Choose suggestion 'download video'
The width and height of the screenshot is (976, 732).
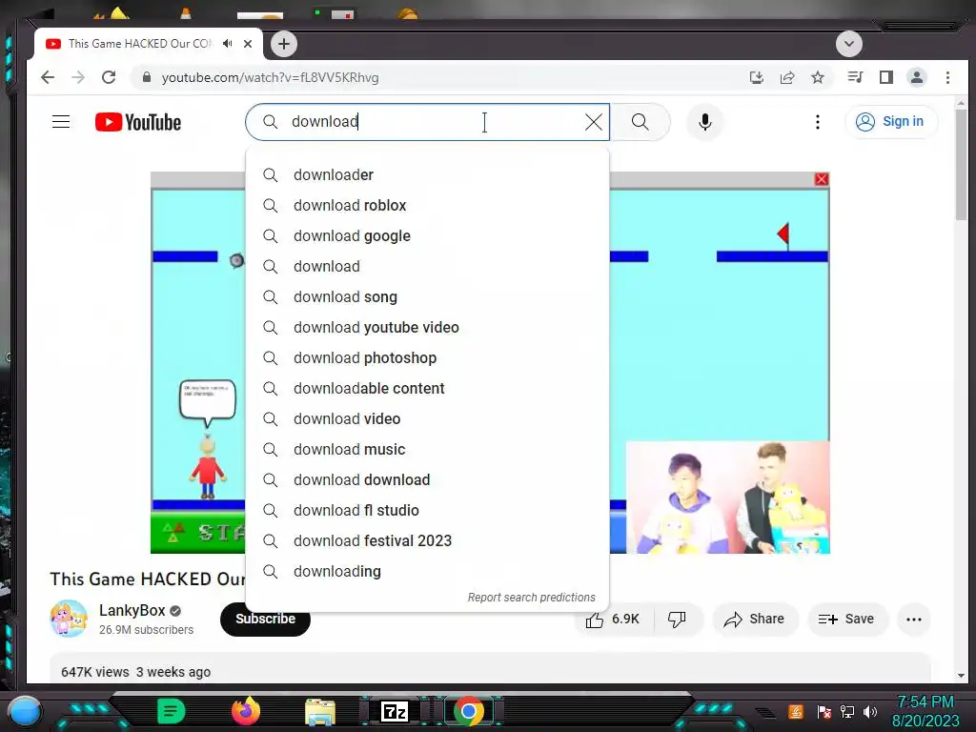pos(427,419)
